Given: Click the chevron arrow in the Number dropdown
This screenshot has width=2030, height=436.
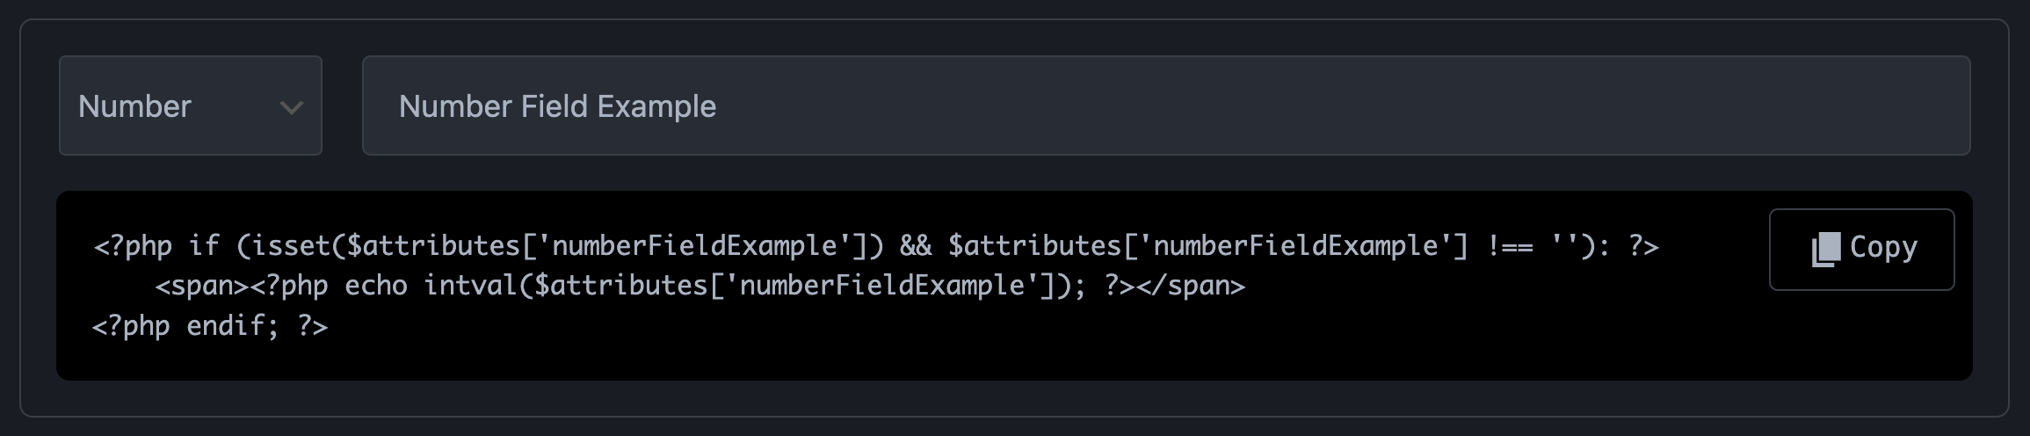Looking at the screenshot, I should pyautogui.click(x=291, y=108).
